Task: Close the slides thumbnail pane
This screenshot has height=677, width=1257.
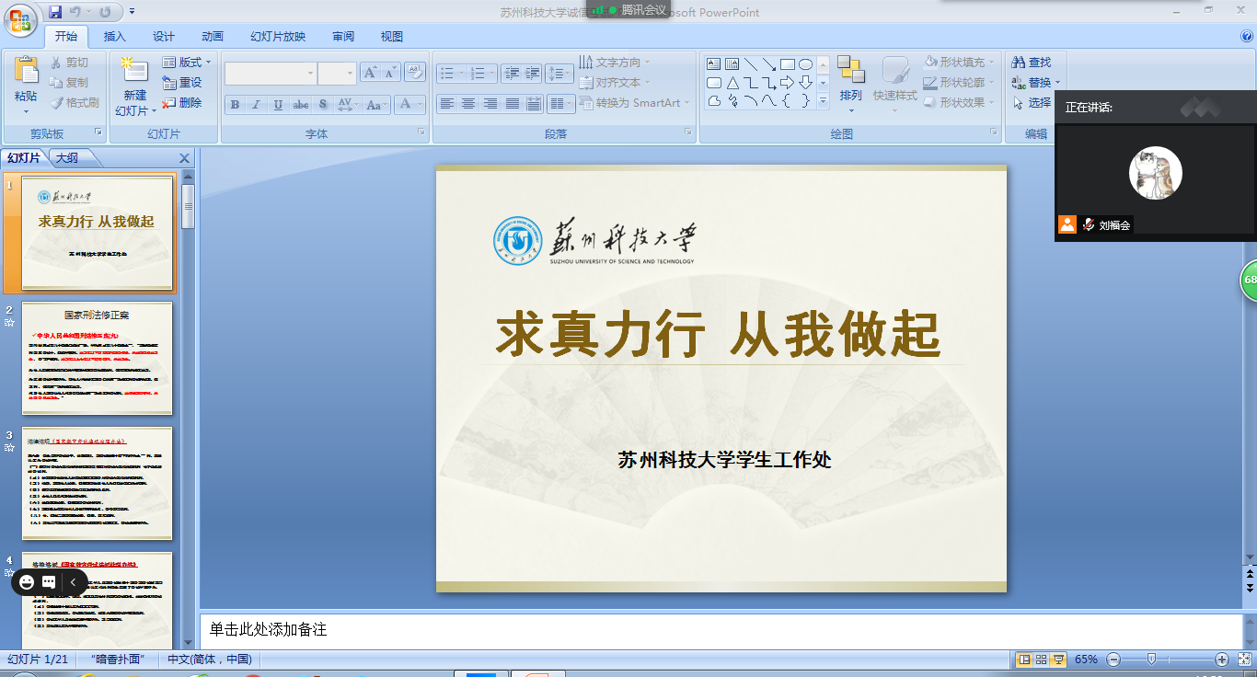Action: coord(184,158)
